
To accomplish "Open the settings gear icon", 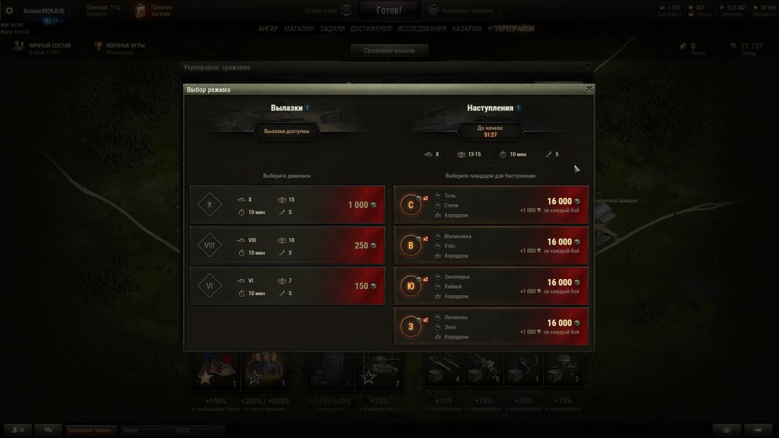I will [x=9, y=10].
